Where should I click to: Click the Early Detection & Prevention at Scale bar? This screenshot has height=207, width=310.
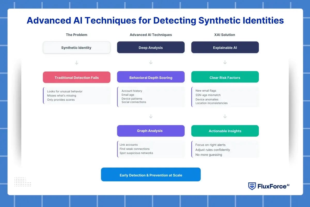pyautogui.click(x=151, y=175)
